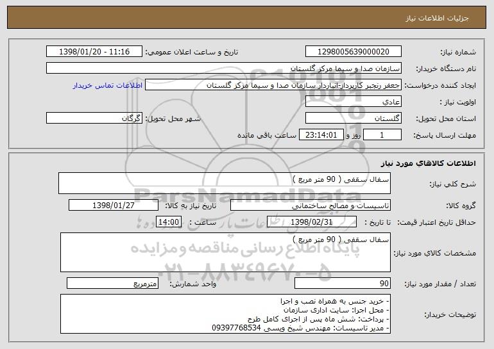This screenshot has height=349, width=494.
Task: Select the remaining days field showing 1
Action: (382, 135)
